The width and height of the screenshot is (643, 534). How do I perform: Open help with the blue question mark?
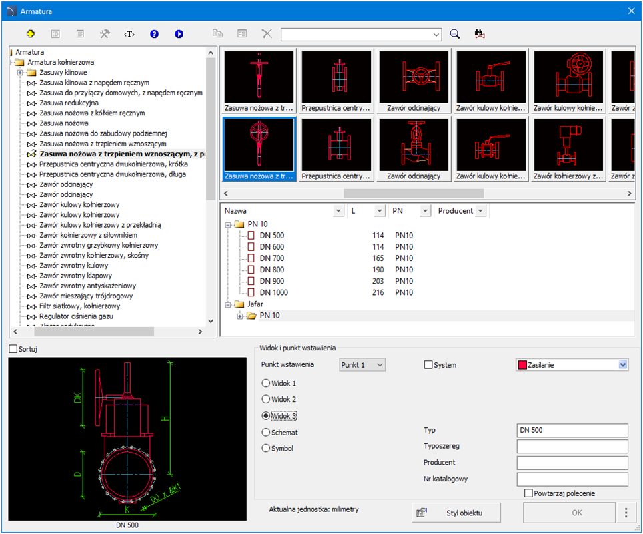coord(154,33)
